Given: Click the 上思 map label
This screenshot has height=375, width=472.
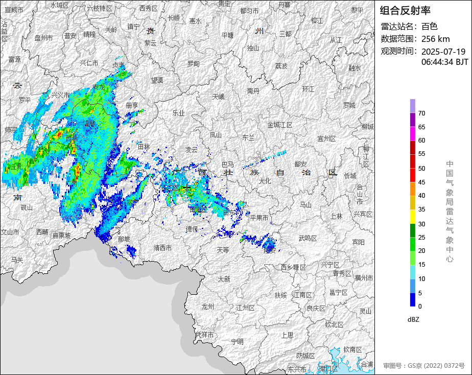Looking at the screenshot, I should point(287,335).
